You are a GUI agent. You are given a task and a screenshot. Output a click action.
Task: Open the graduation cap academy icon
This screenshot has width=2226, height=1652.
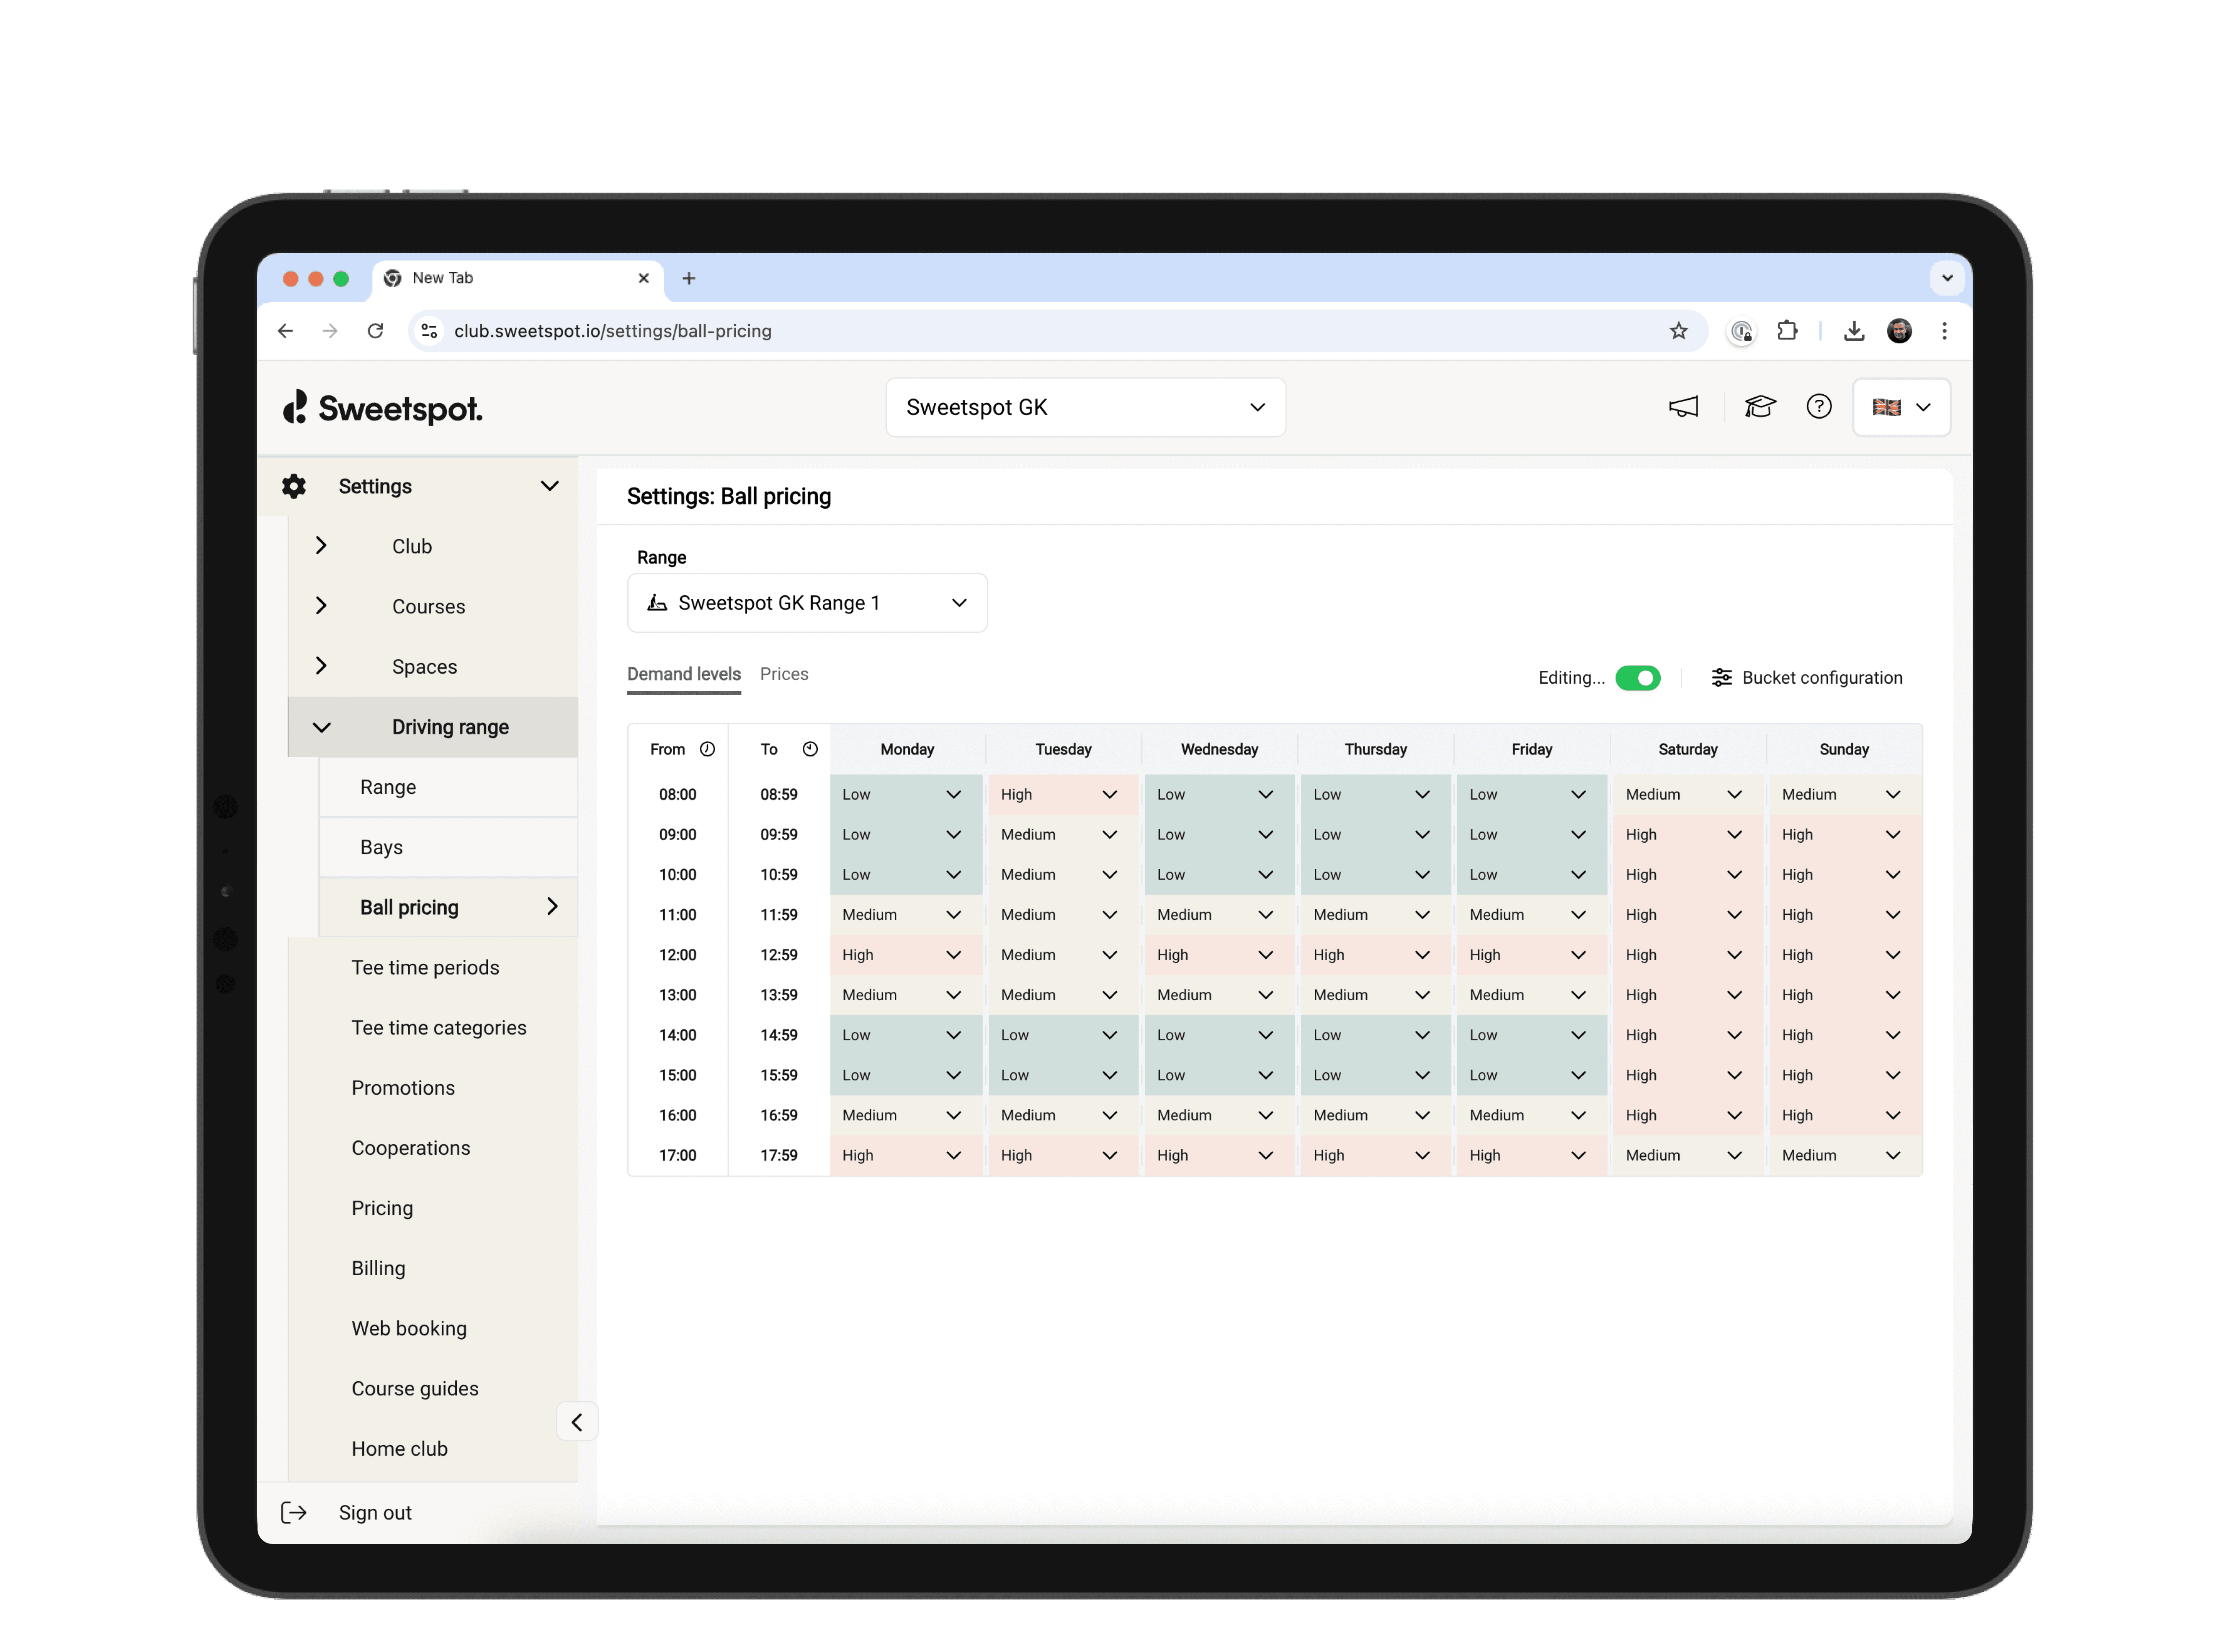pyautogui.click(x=1759, y=407)
